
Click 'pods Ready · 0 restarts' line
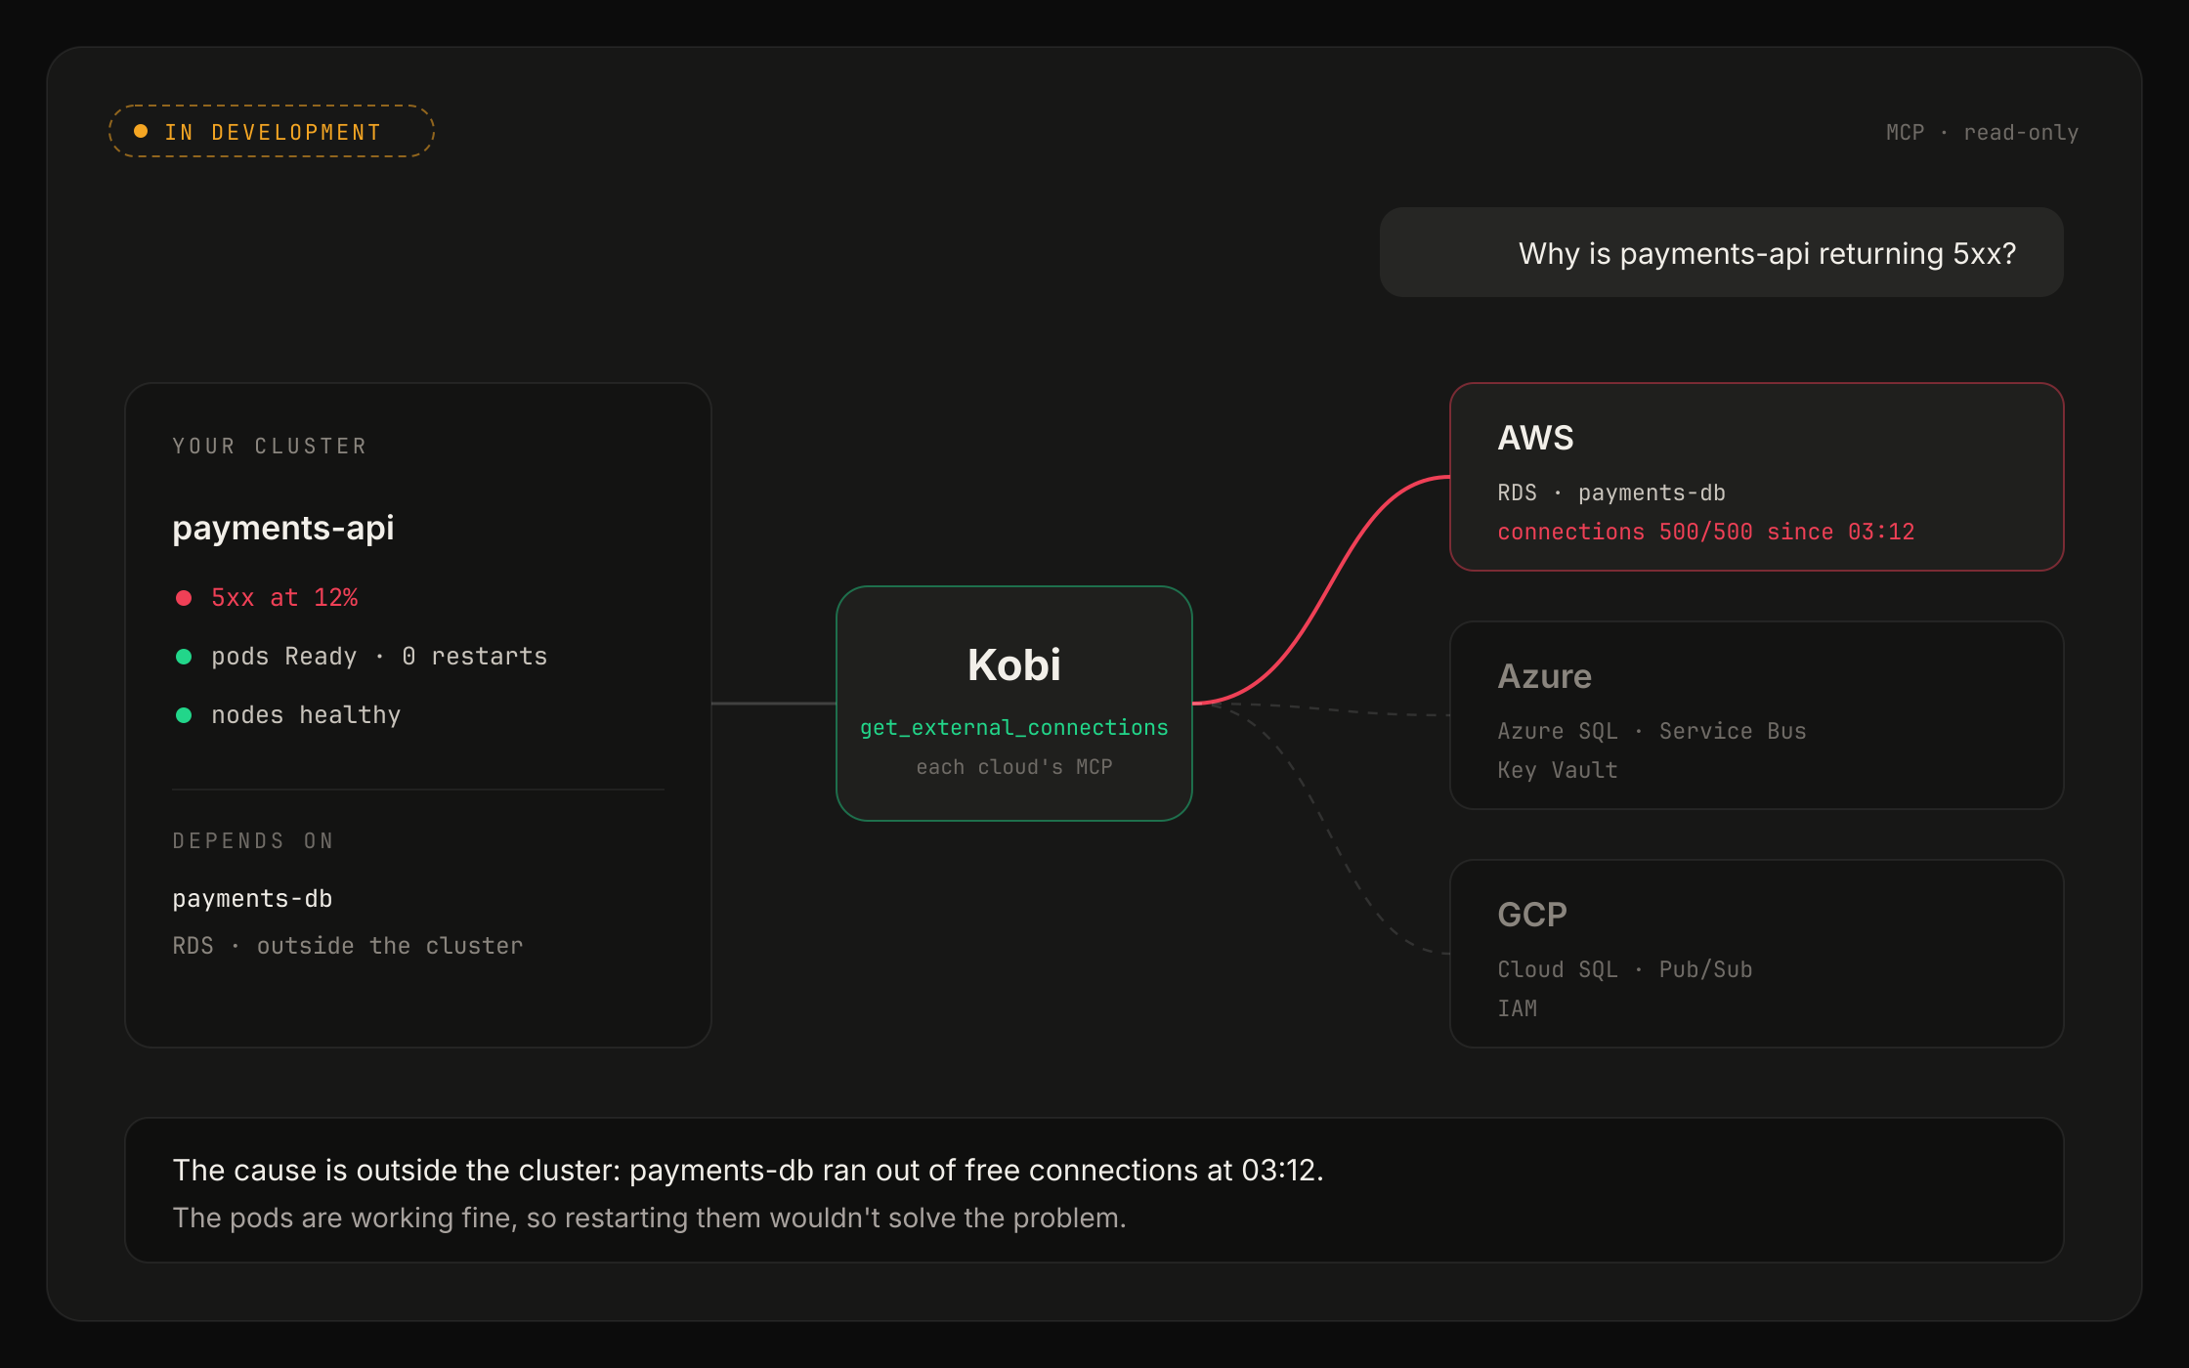[379, 657]
